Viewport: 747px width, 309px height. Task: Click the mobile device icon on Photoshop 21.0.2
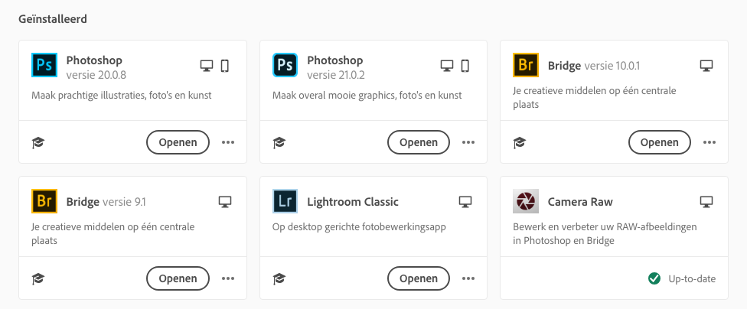click(465, 66)
